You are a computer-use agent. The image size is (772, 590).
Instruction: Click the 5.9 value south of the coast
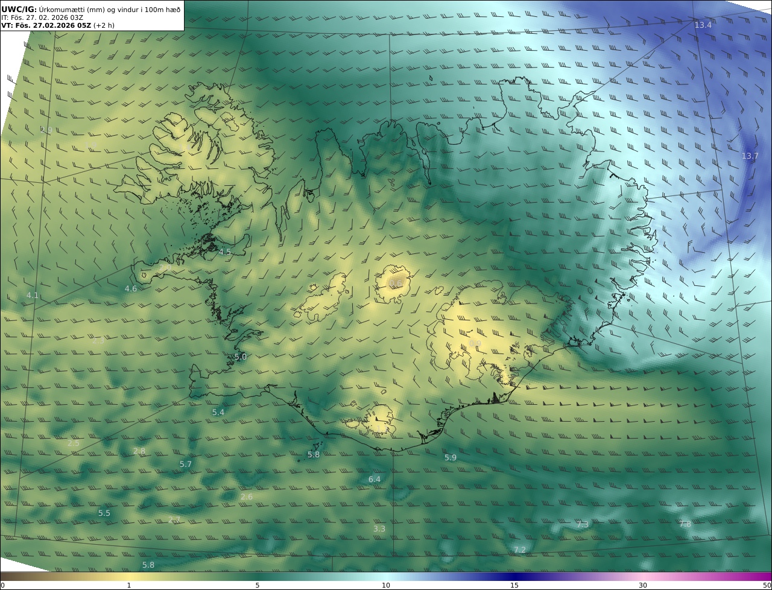[451, 457]
